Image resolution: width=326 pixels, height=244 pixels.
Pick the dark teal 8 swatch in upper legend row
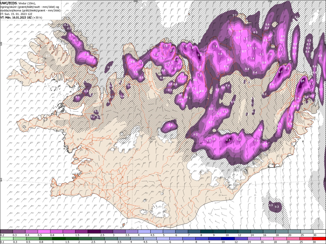(x=207, y=232)
